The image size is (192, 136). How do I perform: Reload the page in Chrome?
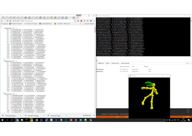tap(7, 21)
